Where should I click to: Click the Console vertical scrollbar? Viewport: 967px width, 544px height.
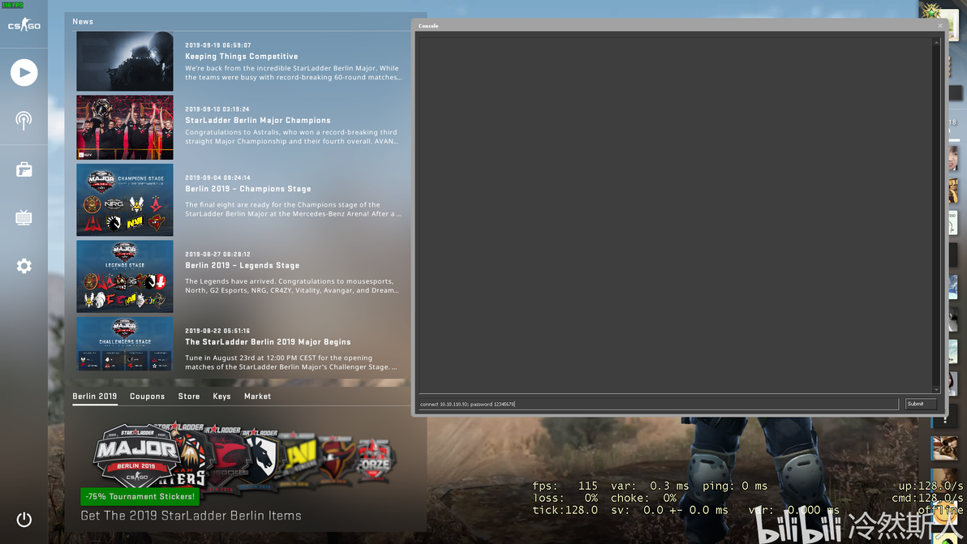click(x=936, y=216)
